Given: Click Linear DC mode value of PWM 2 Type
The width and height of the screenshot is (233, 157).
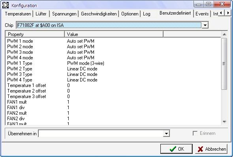Looking at the screenshot, I should 82,69.
